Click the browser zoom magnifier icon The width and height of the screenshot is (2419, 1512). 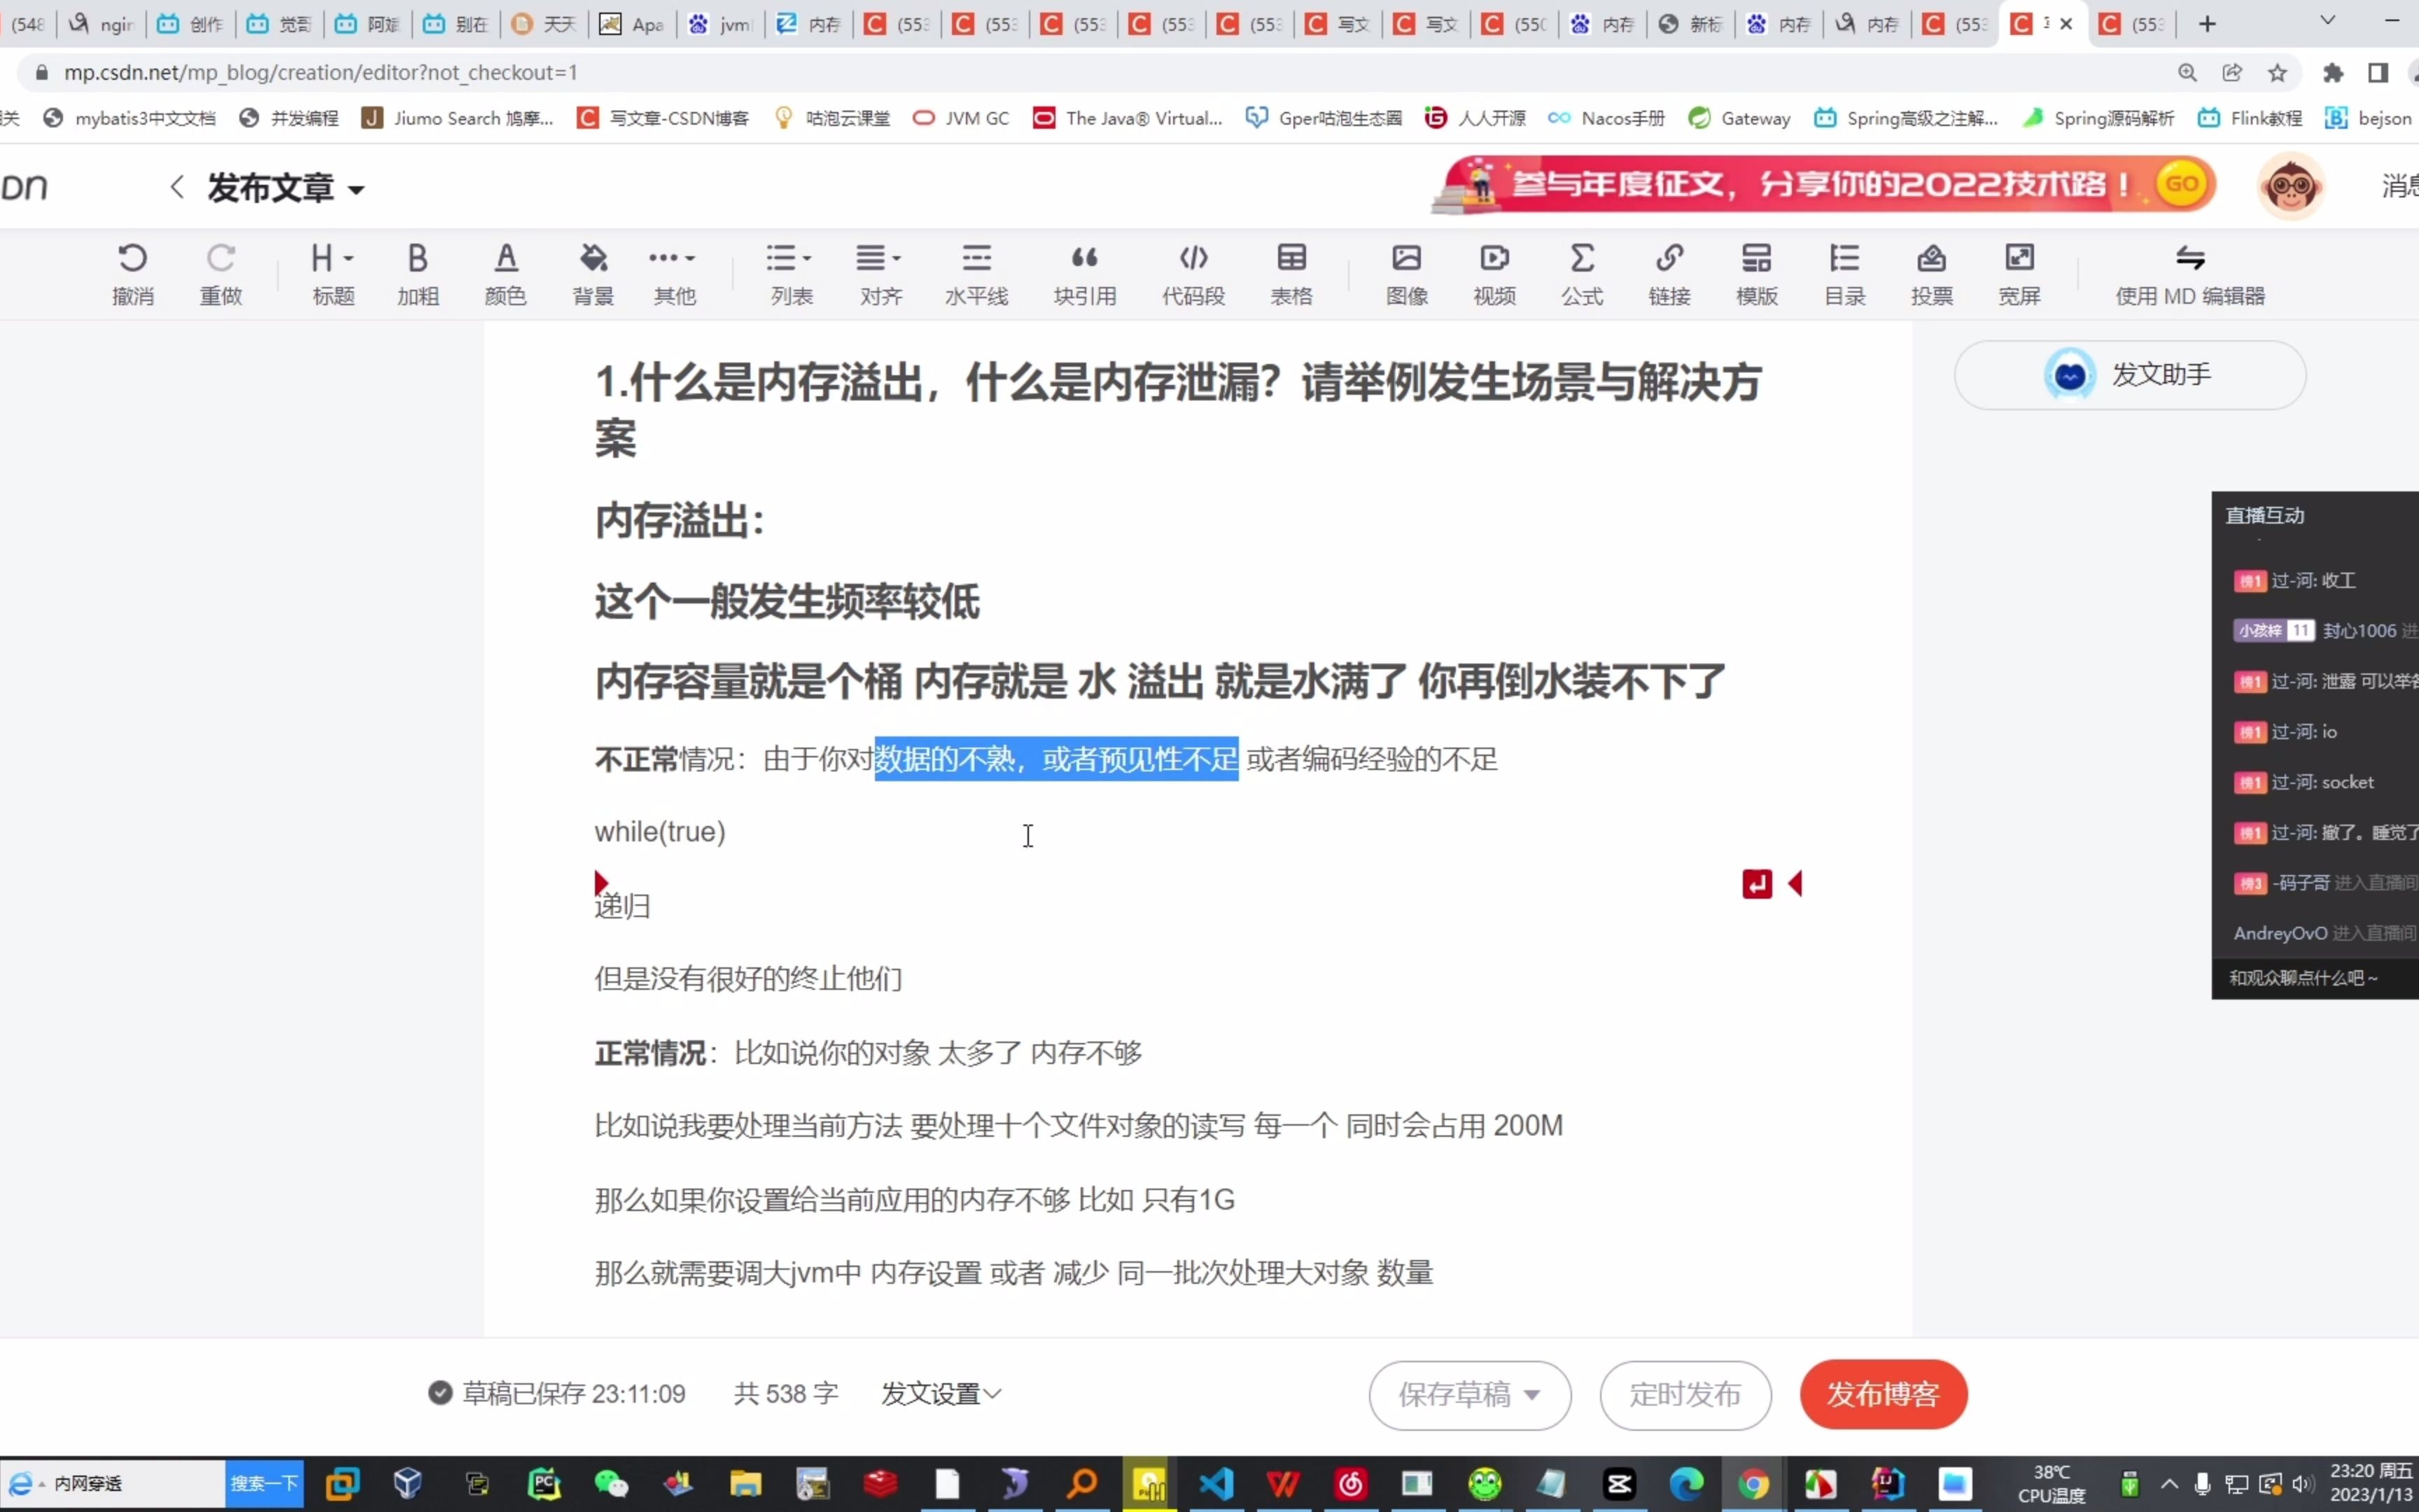2187,72
